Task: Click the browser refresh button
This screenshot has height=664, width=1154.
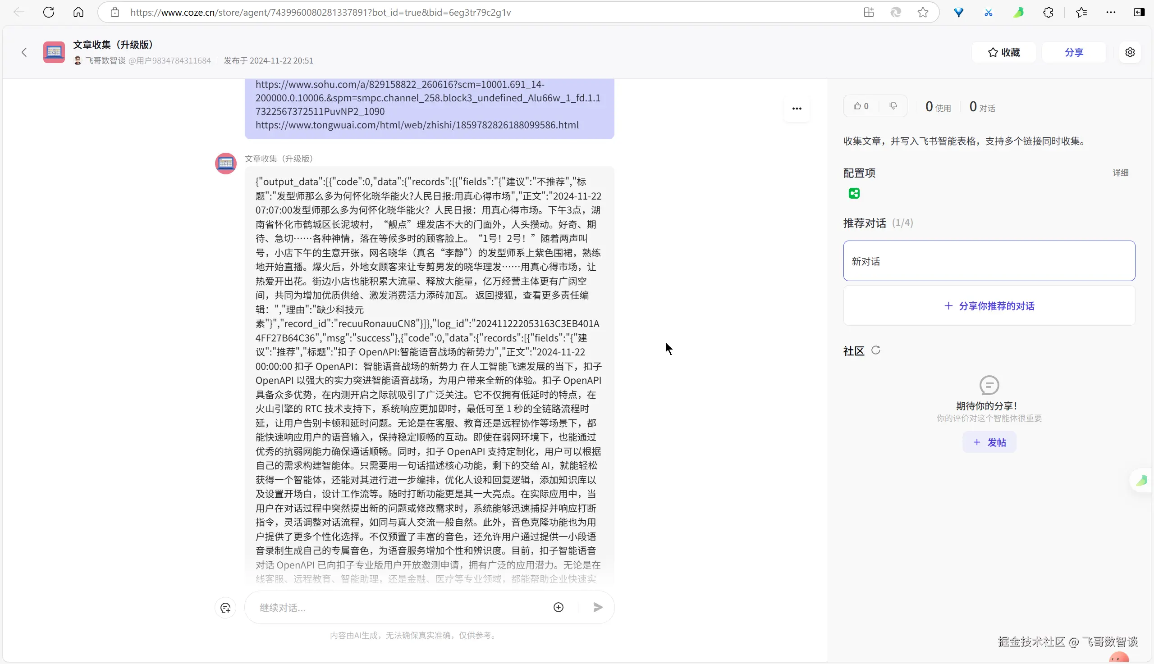Action: [x=49, y=12]
